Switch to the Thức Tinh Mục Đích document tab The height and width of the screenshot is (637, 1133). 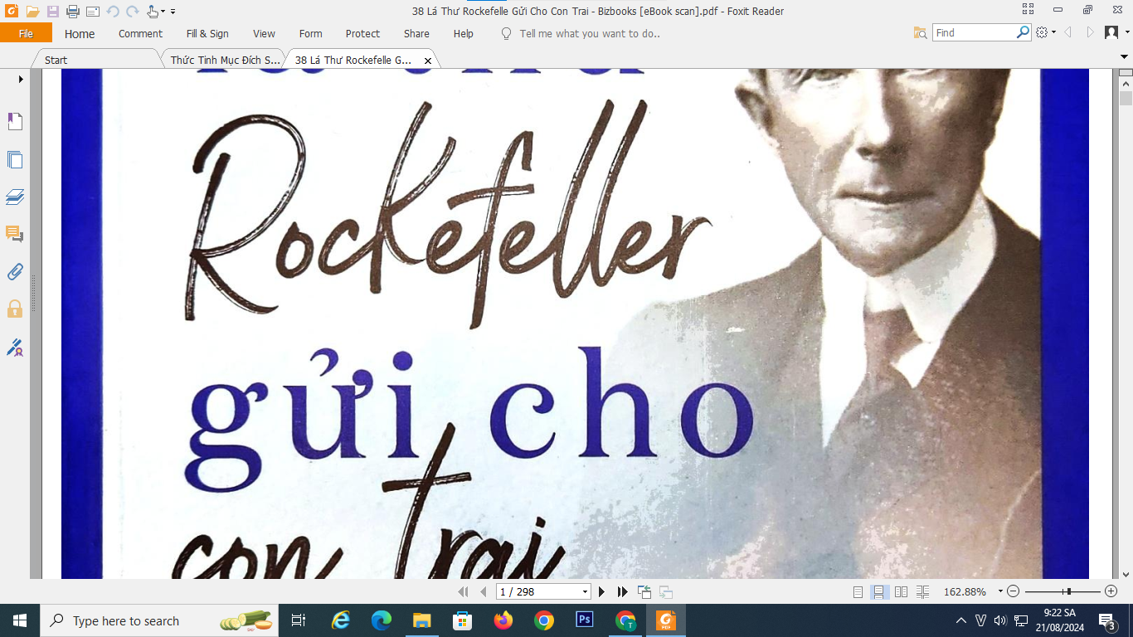click(225, 60)
